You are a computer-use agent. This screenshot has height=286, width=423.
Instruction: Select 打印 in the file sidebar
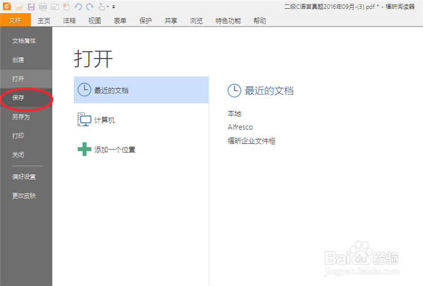point(26,136)
